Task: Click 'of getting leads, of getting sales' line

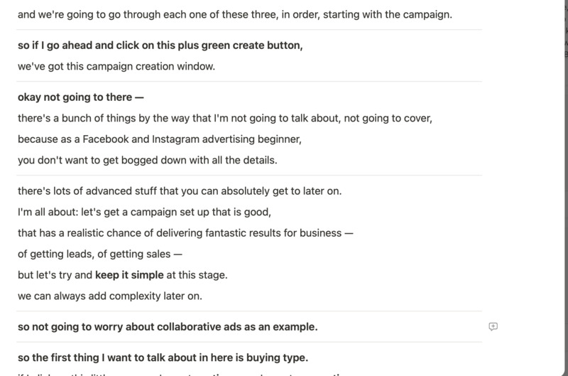Action: tap(100, 254)
